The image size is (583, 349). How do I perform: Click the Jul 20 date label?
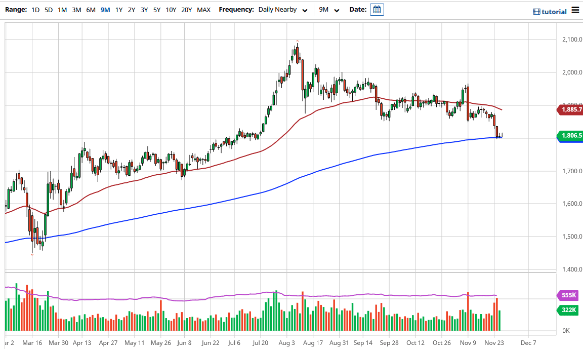coord(260,343)
